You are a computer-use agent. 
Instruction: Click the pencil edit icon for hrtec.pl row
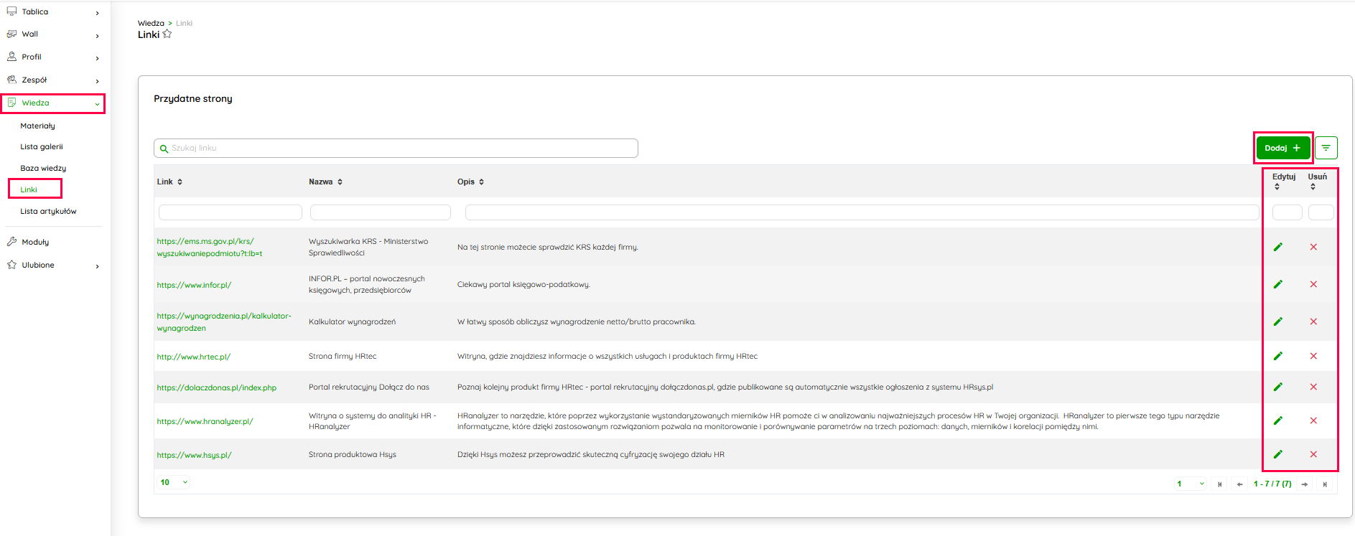click(1277, 356)
